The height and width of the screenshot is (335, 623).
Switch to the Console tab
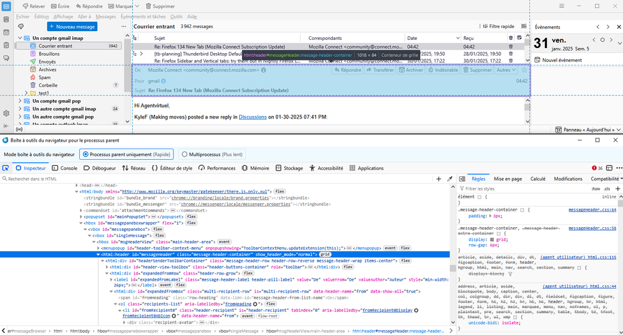pyautogui.click(x=64, y=168)
